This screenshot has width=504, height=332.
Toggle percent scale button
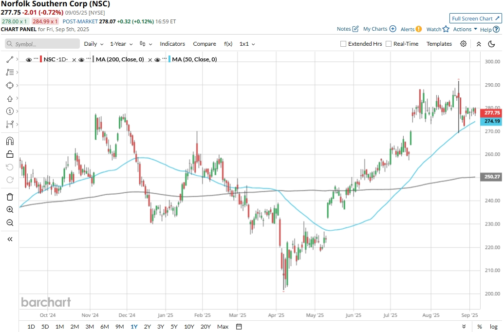coord(480,327)
